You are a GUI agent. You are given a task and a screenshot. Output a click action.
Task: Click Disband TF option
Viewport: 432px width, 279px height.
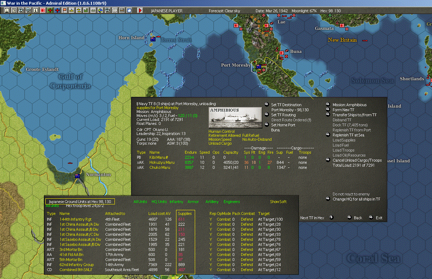[x=342, y=120]
